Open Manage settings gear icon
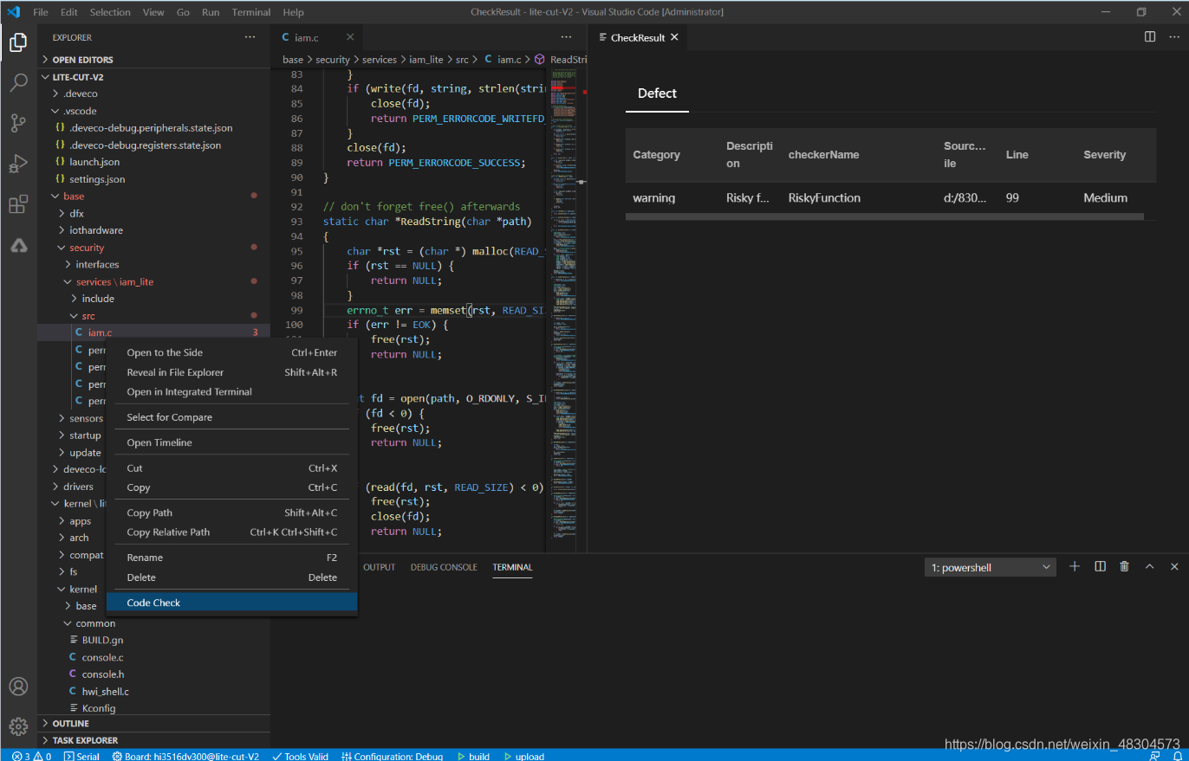 [18, 726]
